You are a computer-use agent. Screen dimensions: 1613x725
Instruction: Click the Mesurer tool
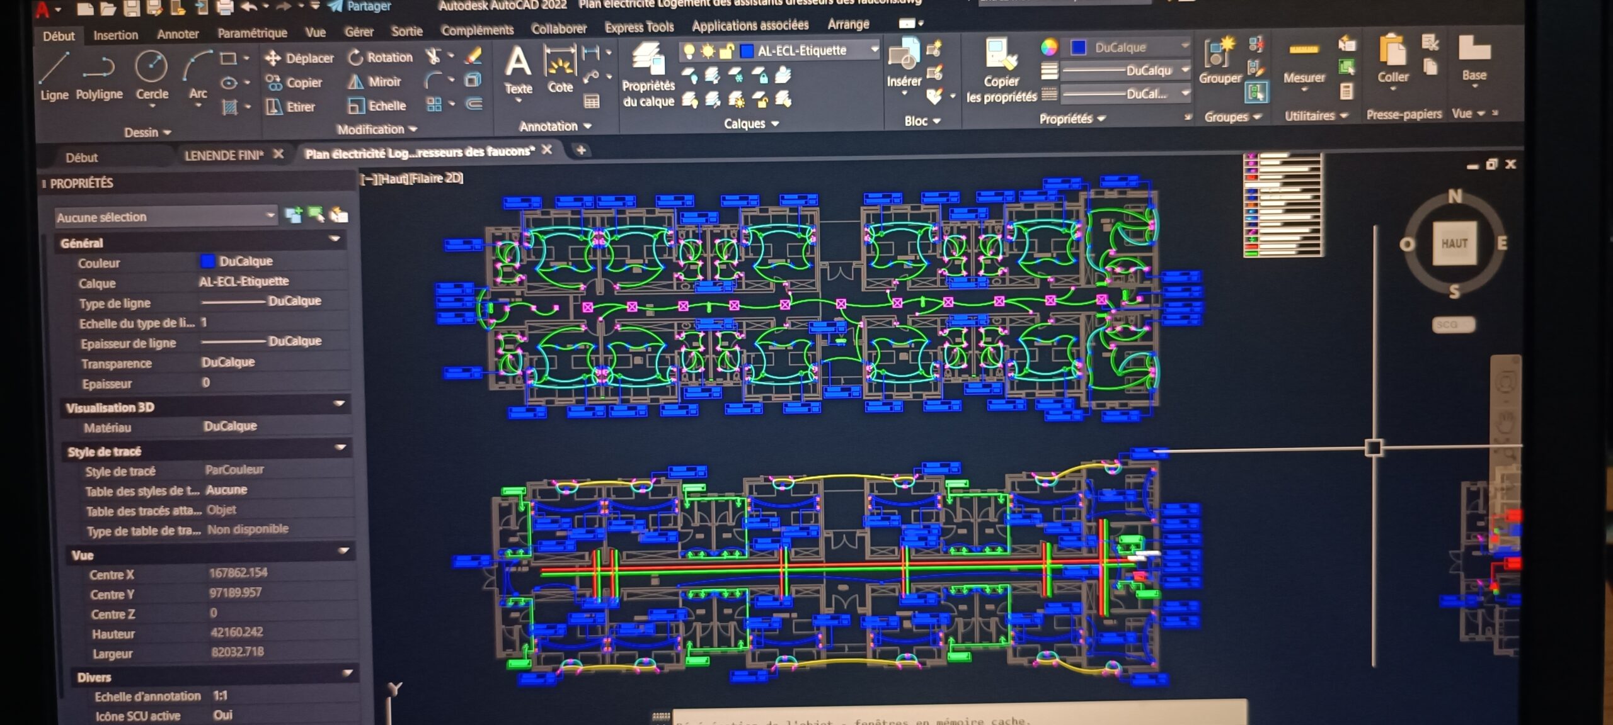pyautogui.click(x=1304, y=64)
